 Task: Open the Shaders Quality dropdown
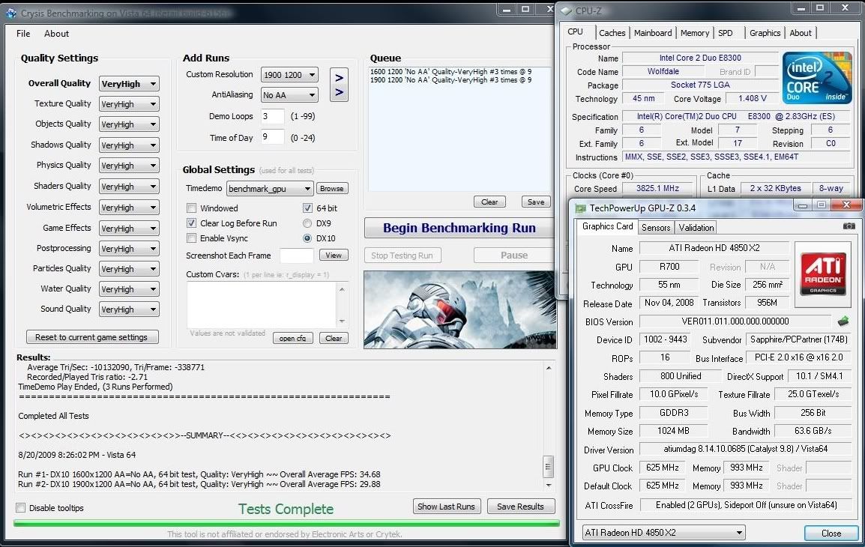(x=129, y=187)
